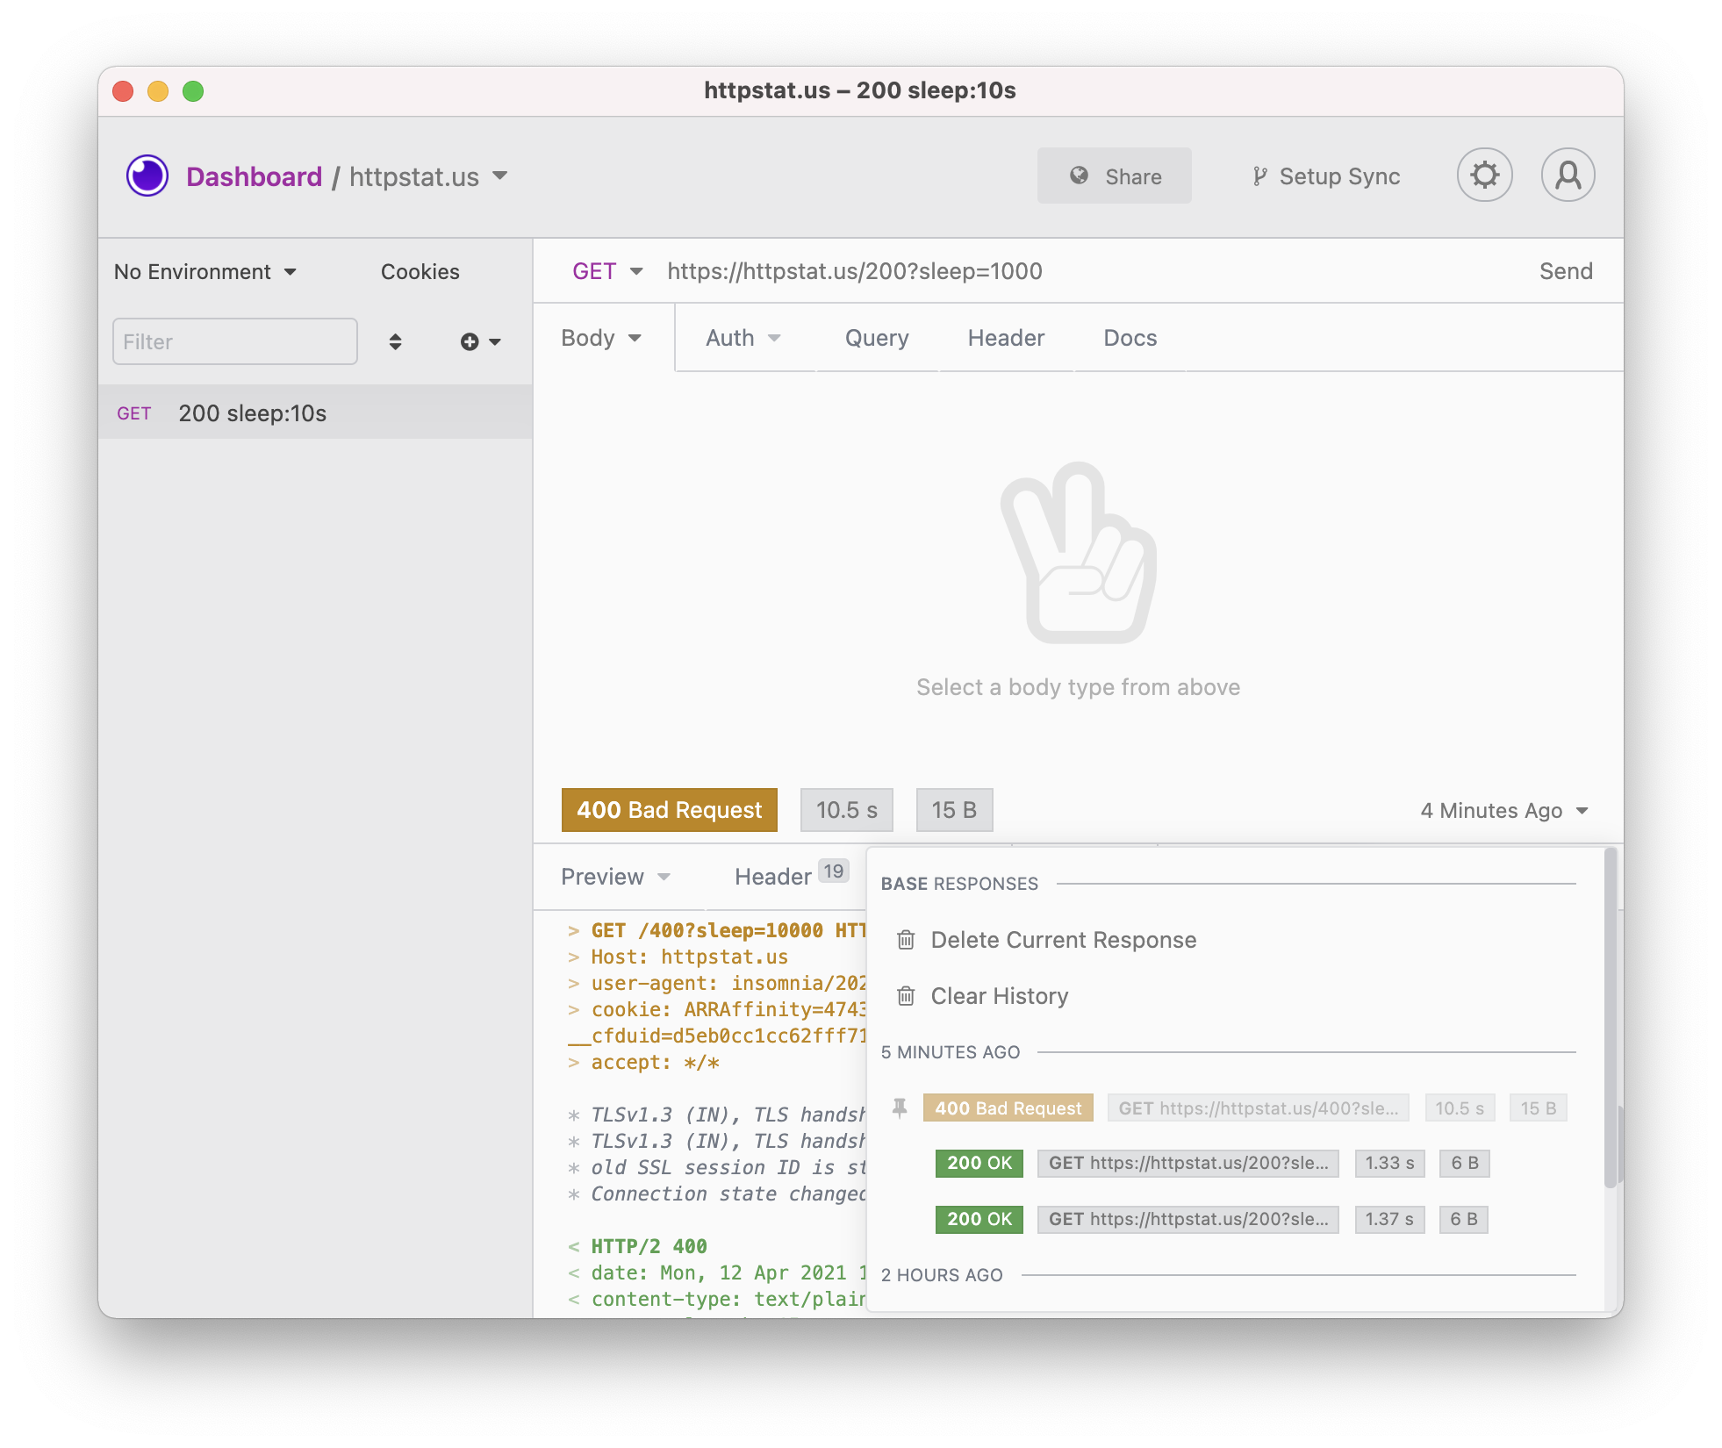The width and height of the screenshot is (1722, 1448).
Task: Open the 4 Minutes Ago history dropdown
Action: [x=1504, y=810]
